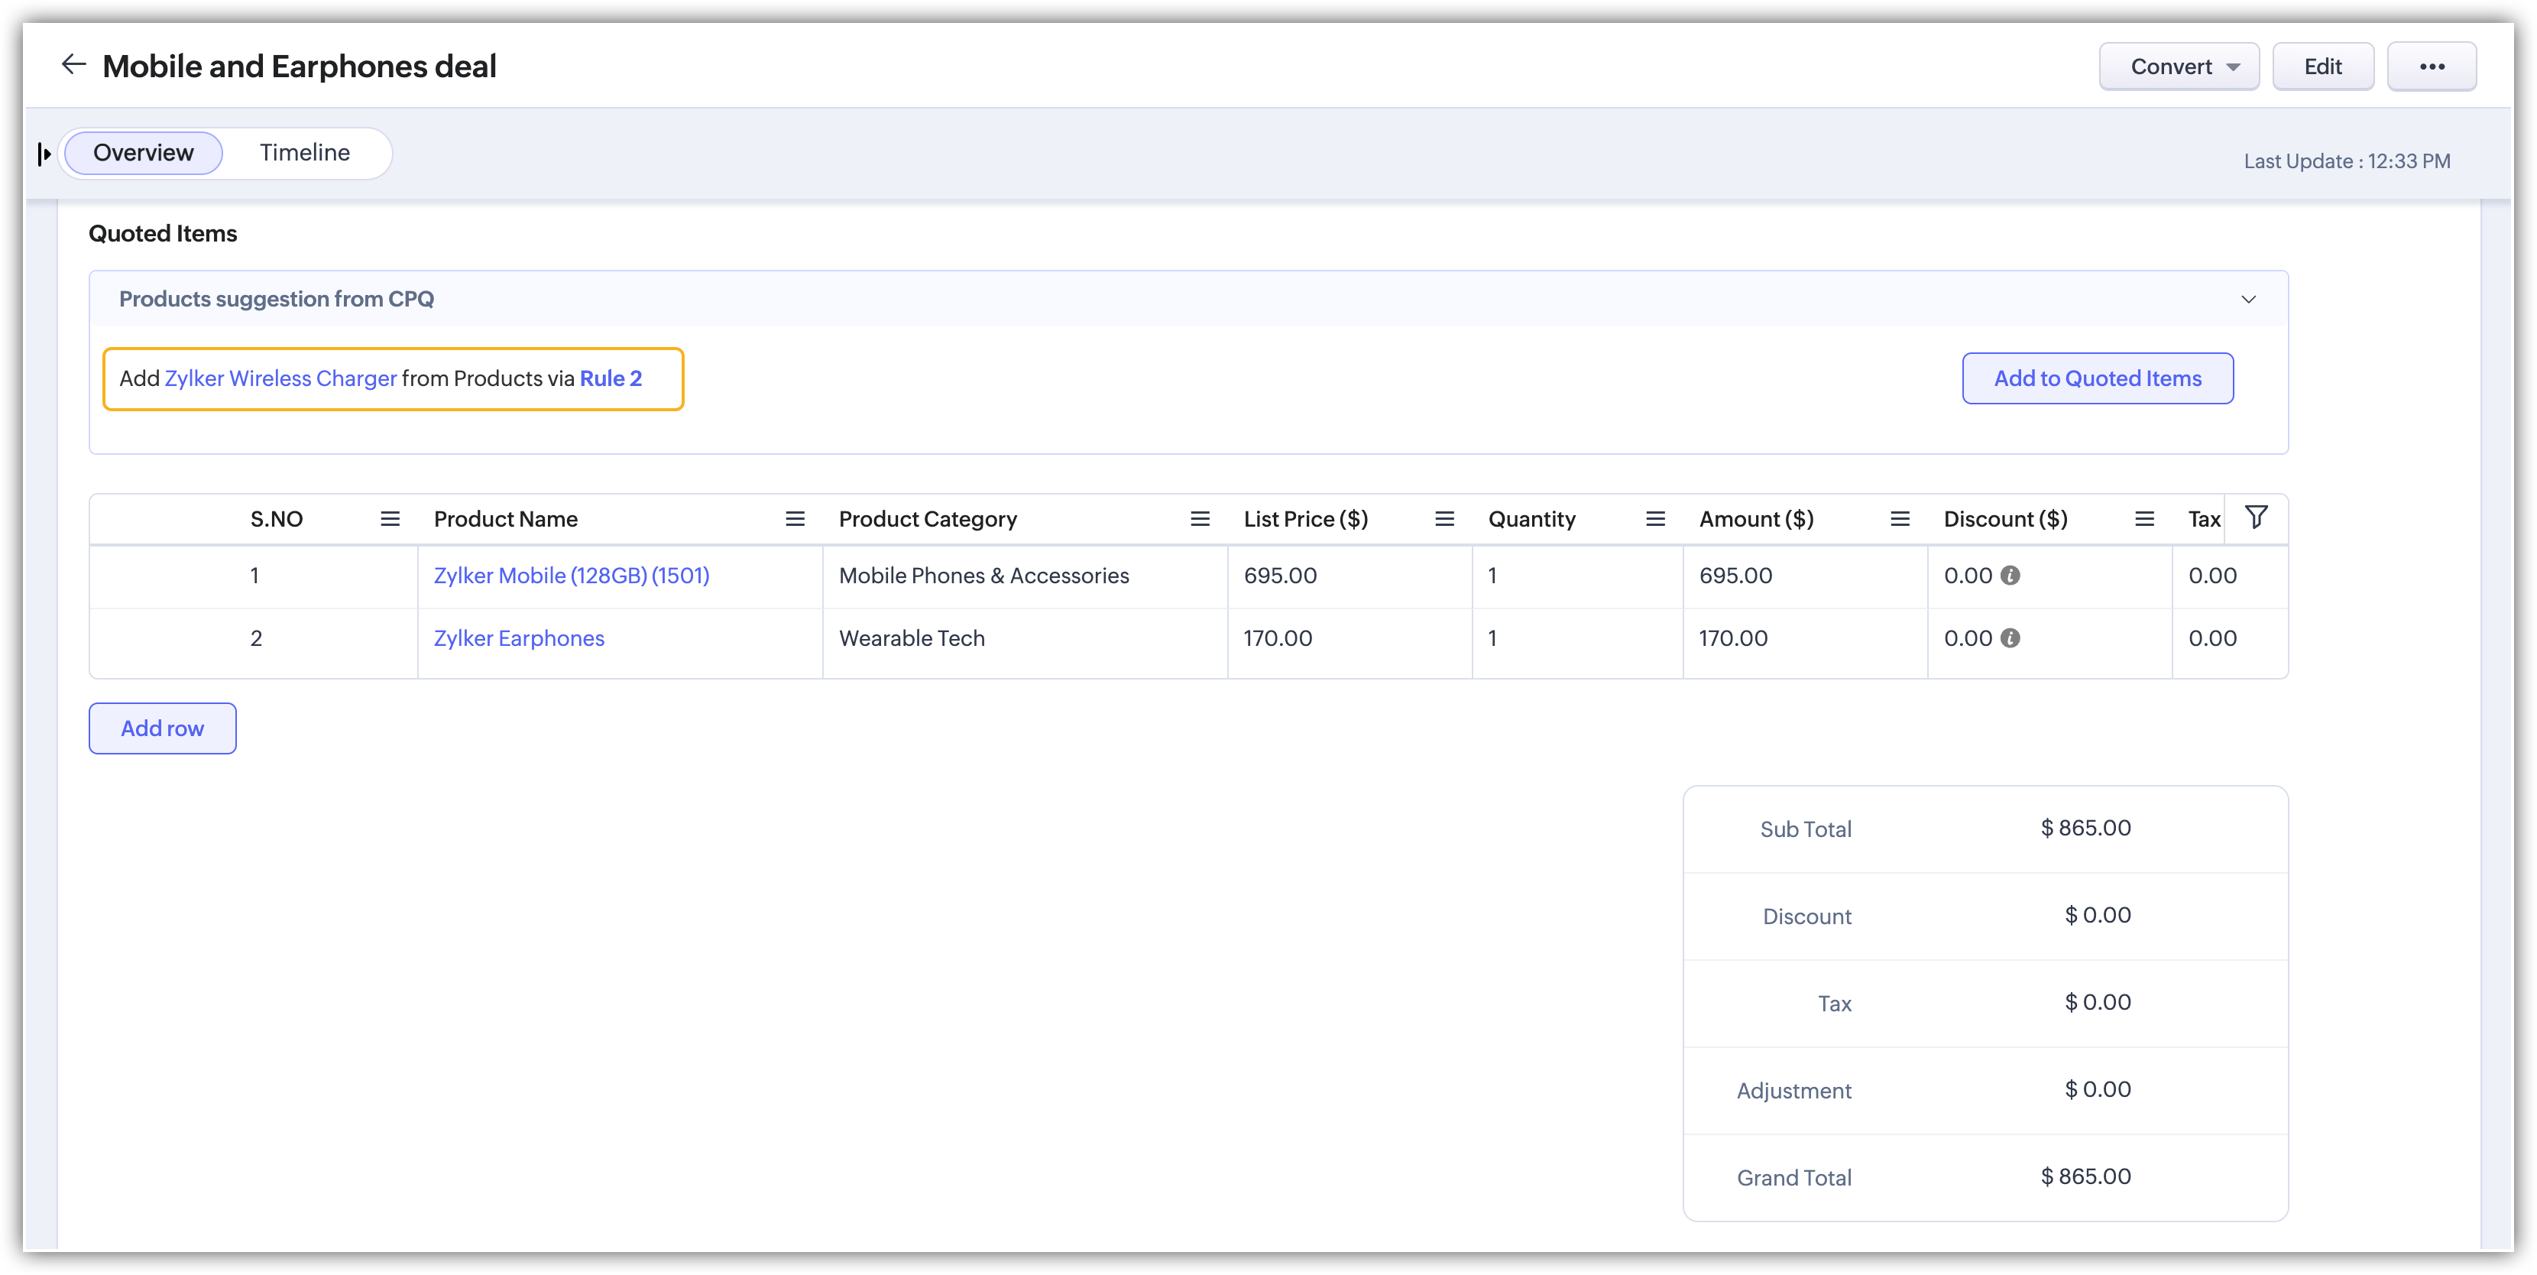Select the Overview tab
The height and width of the screenshot is (1275, 2537).
coord(144,153)
